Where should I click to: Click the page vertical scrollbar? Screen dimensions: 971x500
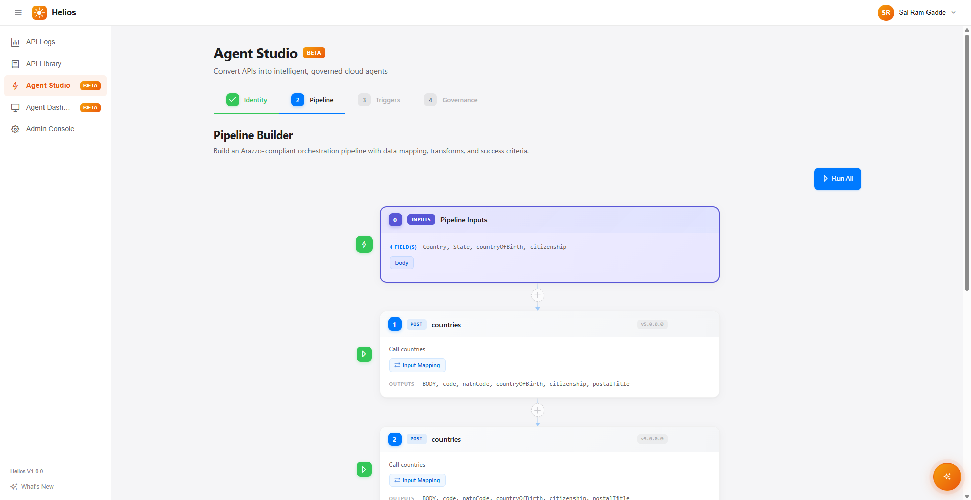click(x=967, y=162)
